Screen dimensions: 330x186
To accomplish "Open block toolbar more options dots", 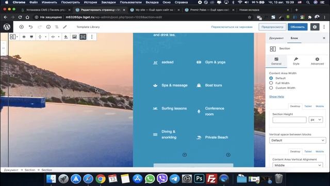I will coord(92,37).
